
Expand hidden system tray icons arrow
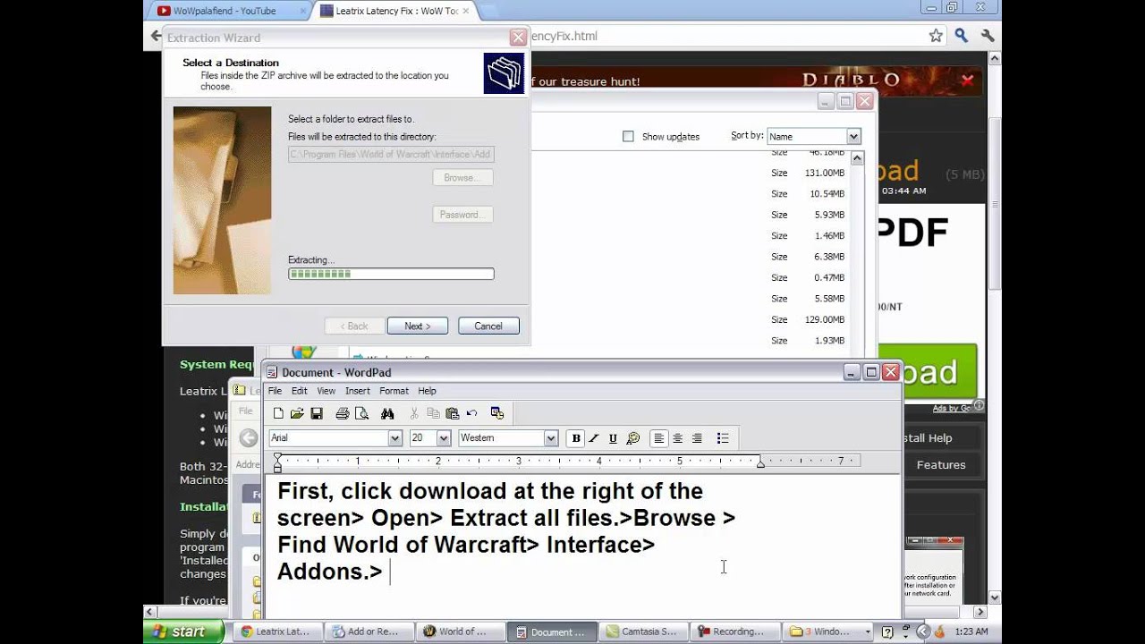(x=923, y=631)
